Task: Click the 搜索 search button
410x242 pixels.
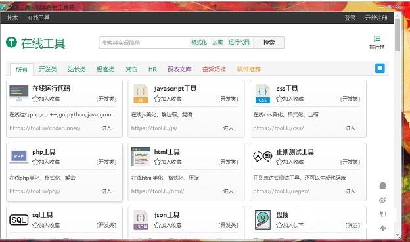Action: pos(269,43)
